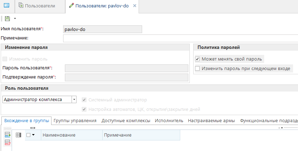Click the Примечание input field
298x151 pixels.
click(x=181, y=38)
